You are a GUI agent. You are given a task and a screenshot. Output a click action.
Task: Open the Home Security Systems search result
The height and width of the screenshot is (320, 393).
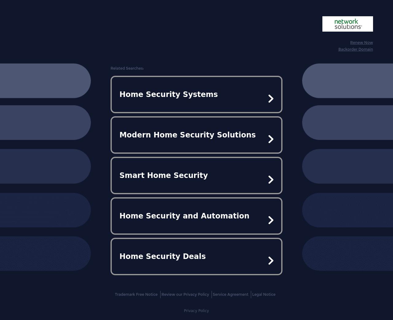169,94
